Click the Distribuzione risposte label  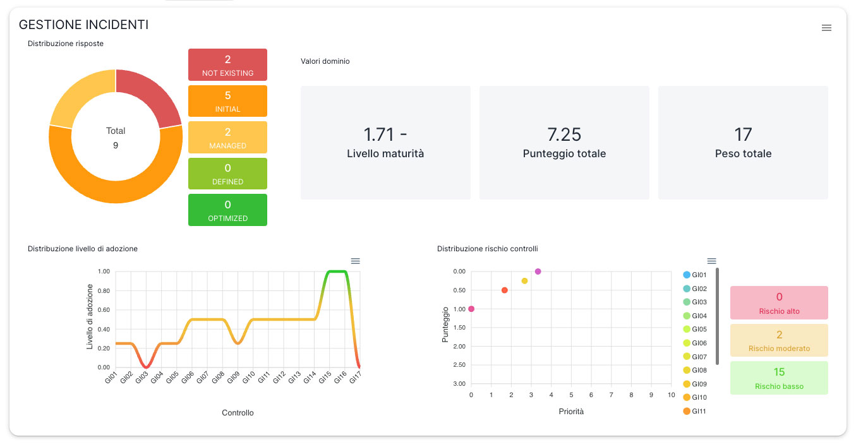tap(66, 44)
